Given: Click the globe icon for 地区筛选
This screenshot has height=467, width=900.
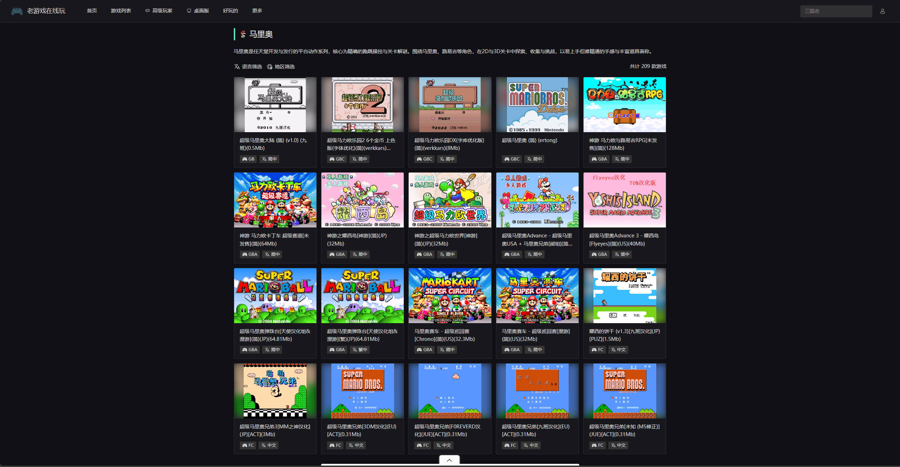Looking at the screenshot, I should [270, 67].
